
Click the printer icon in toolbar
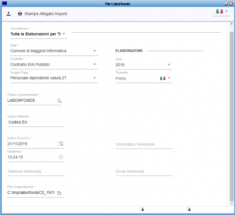[x=20, y=14]
